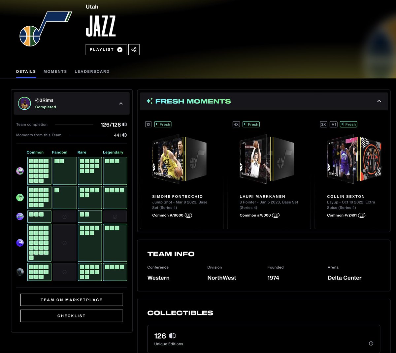Viewport: 396px width, 353px height.
Task: Click the moment icon next to 126/126
Action: click(x=125, y=124)
